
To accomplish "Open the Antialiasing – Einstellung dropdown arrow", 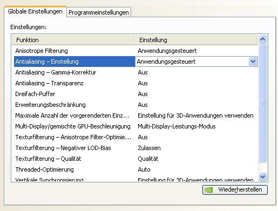I will pyautogui.click(x=253, y=62).
